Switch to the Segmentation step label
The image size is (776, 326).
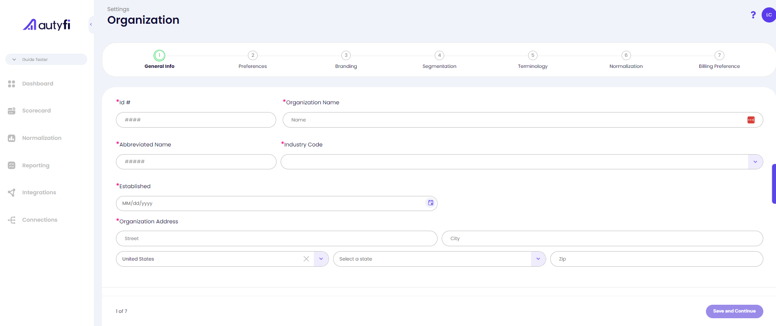tap(440, 66)
